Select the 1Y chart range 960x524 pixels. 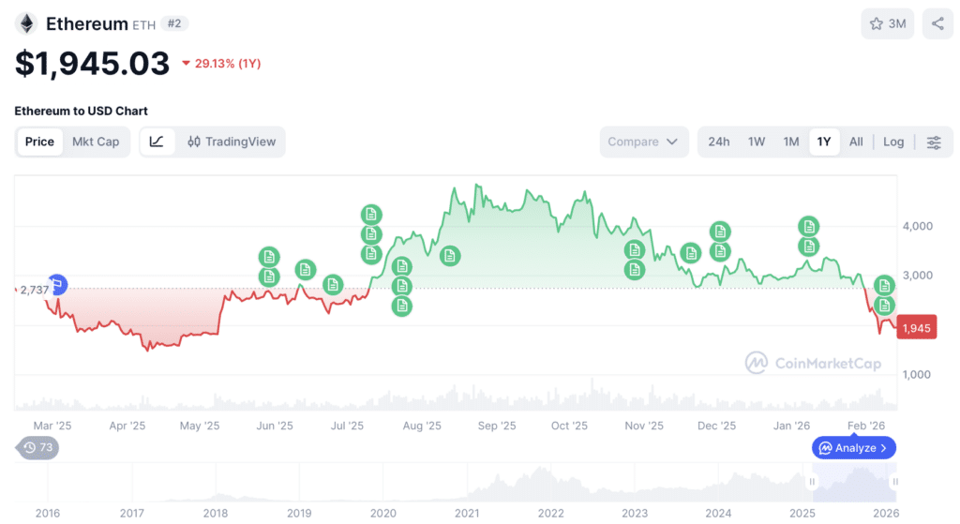(824, 142)
